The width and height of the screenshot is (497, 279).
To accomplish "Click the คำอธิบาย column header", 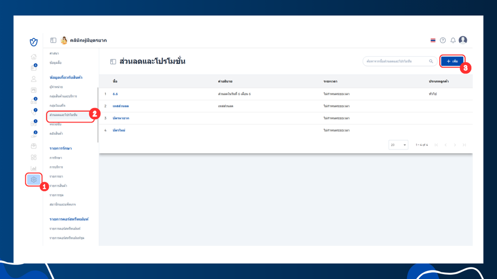I will click(x=225, y=81).
